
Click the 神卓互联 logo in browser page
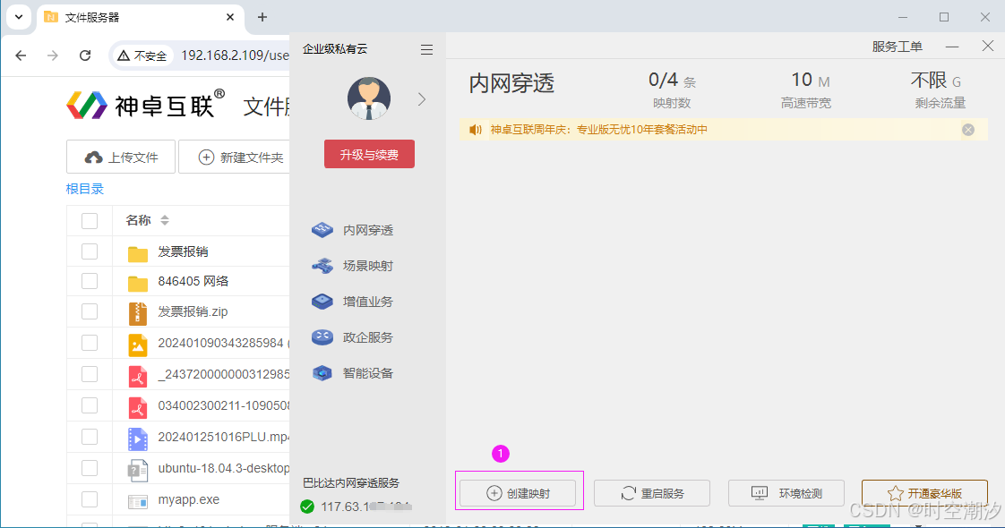tap(145, 105)
